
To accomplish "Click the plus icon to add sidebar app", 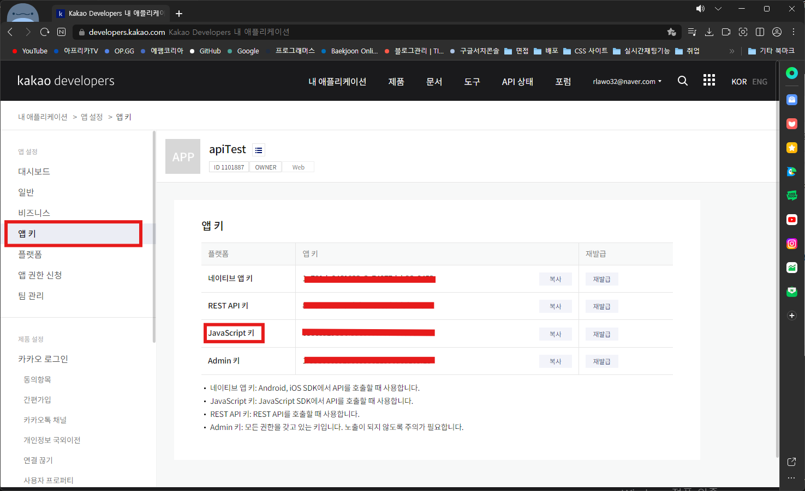I will 792,316.
